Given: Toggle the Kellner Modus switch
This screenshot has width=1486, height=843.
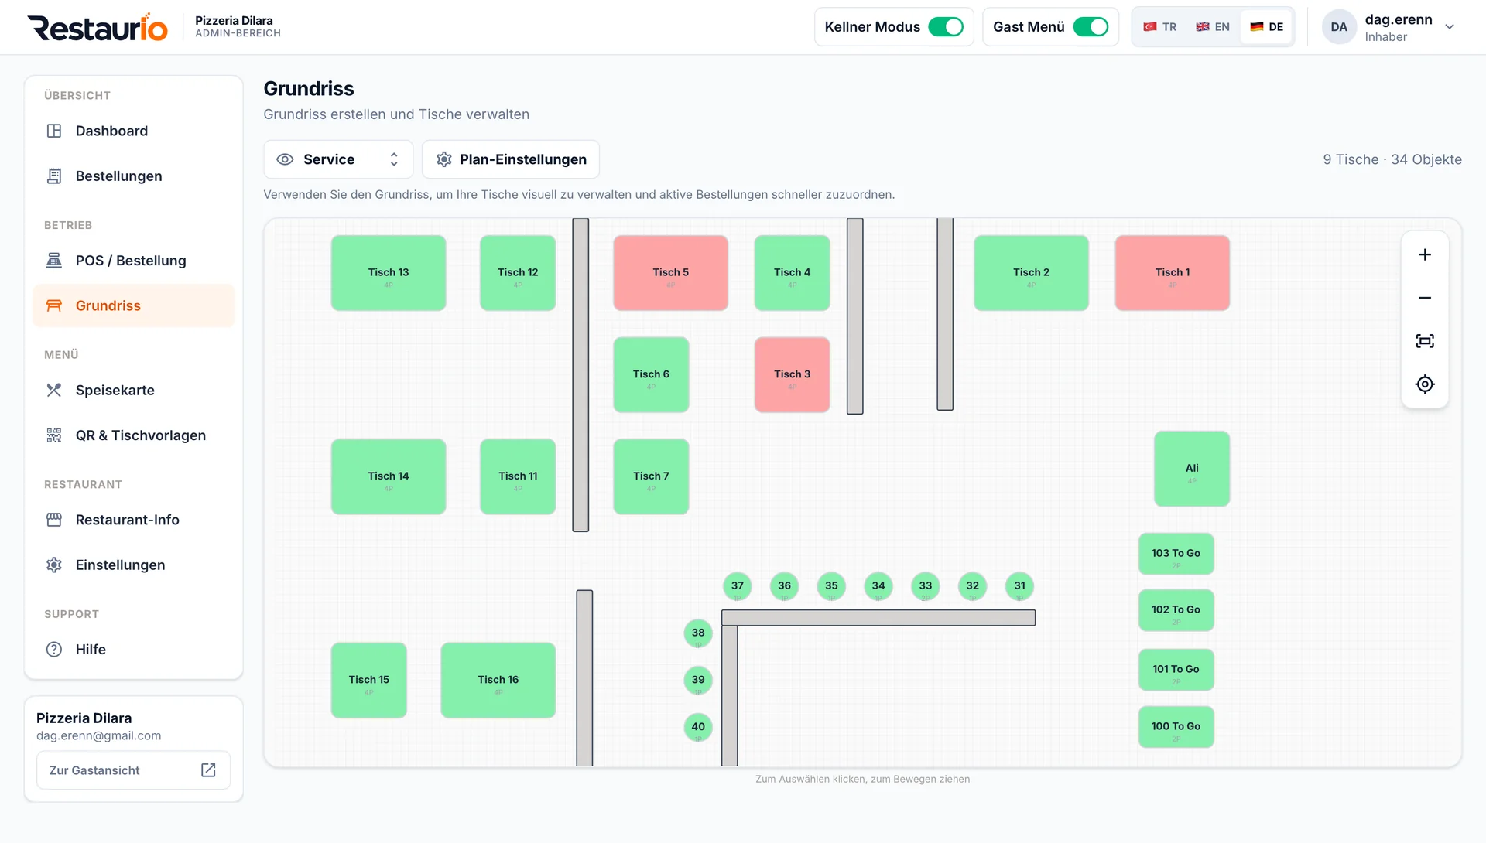Looking at the screenshot, I should pos(946,27).
